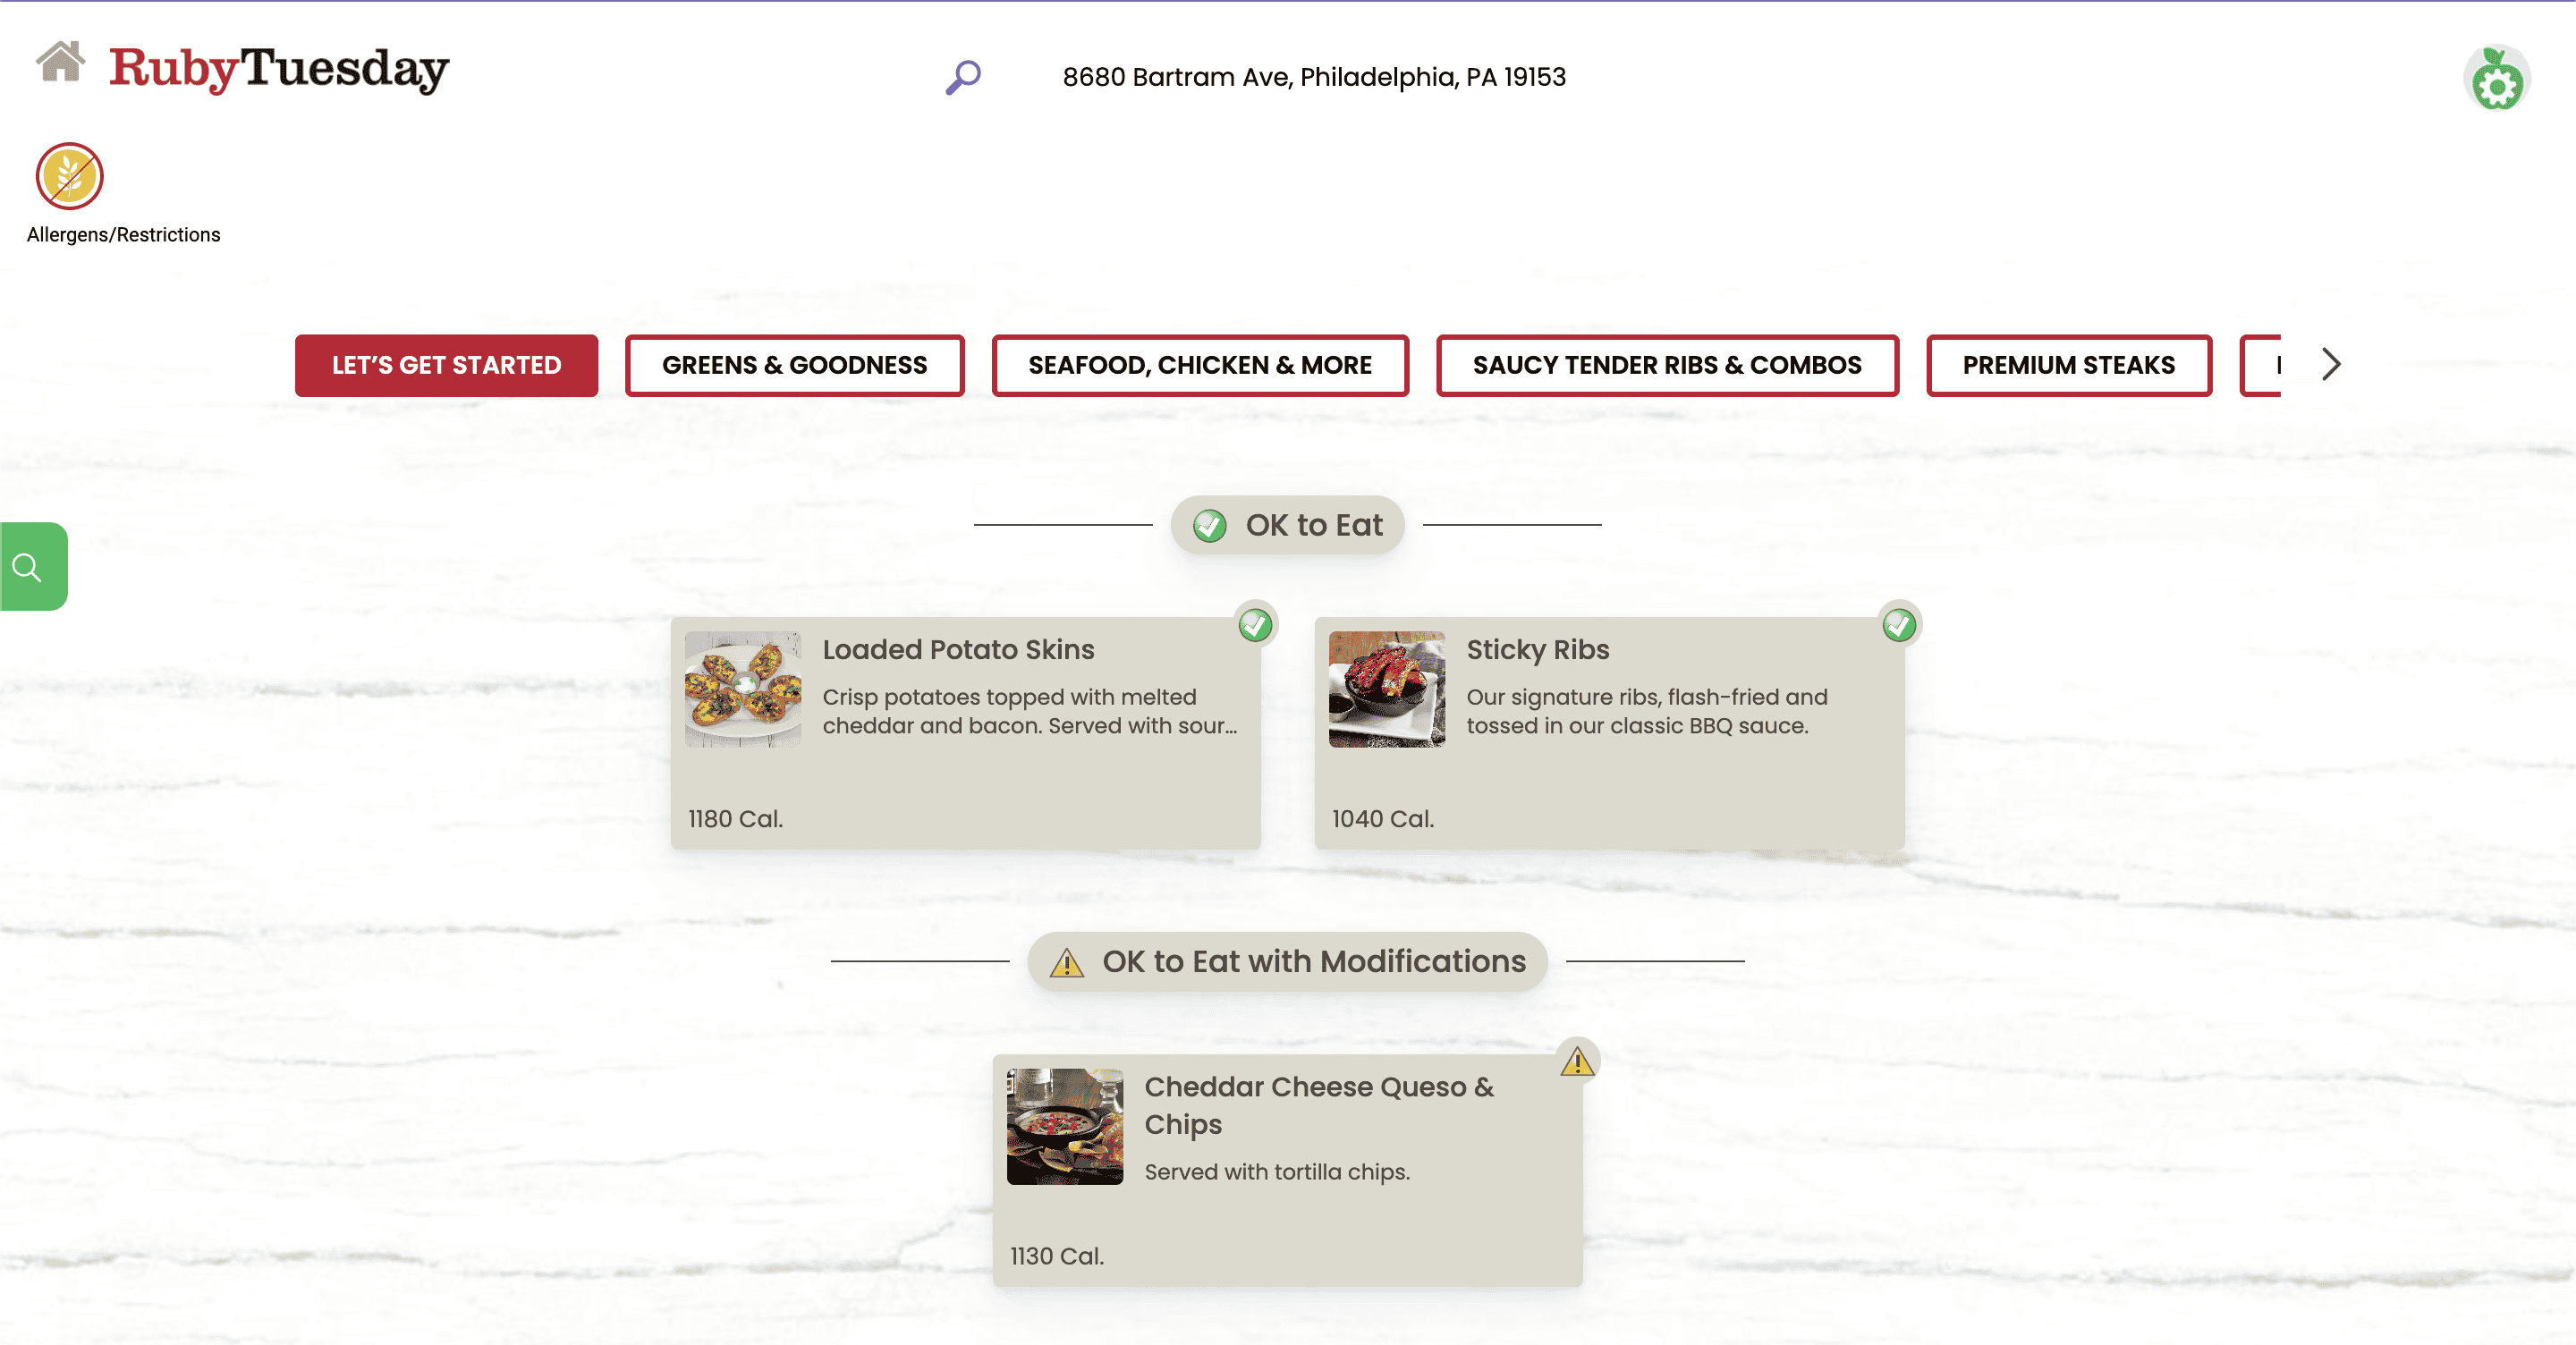Click the green search button on left edge

34,565
